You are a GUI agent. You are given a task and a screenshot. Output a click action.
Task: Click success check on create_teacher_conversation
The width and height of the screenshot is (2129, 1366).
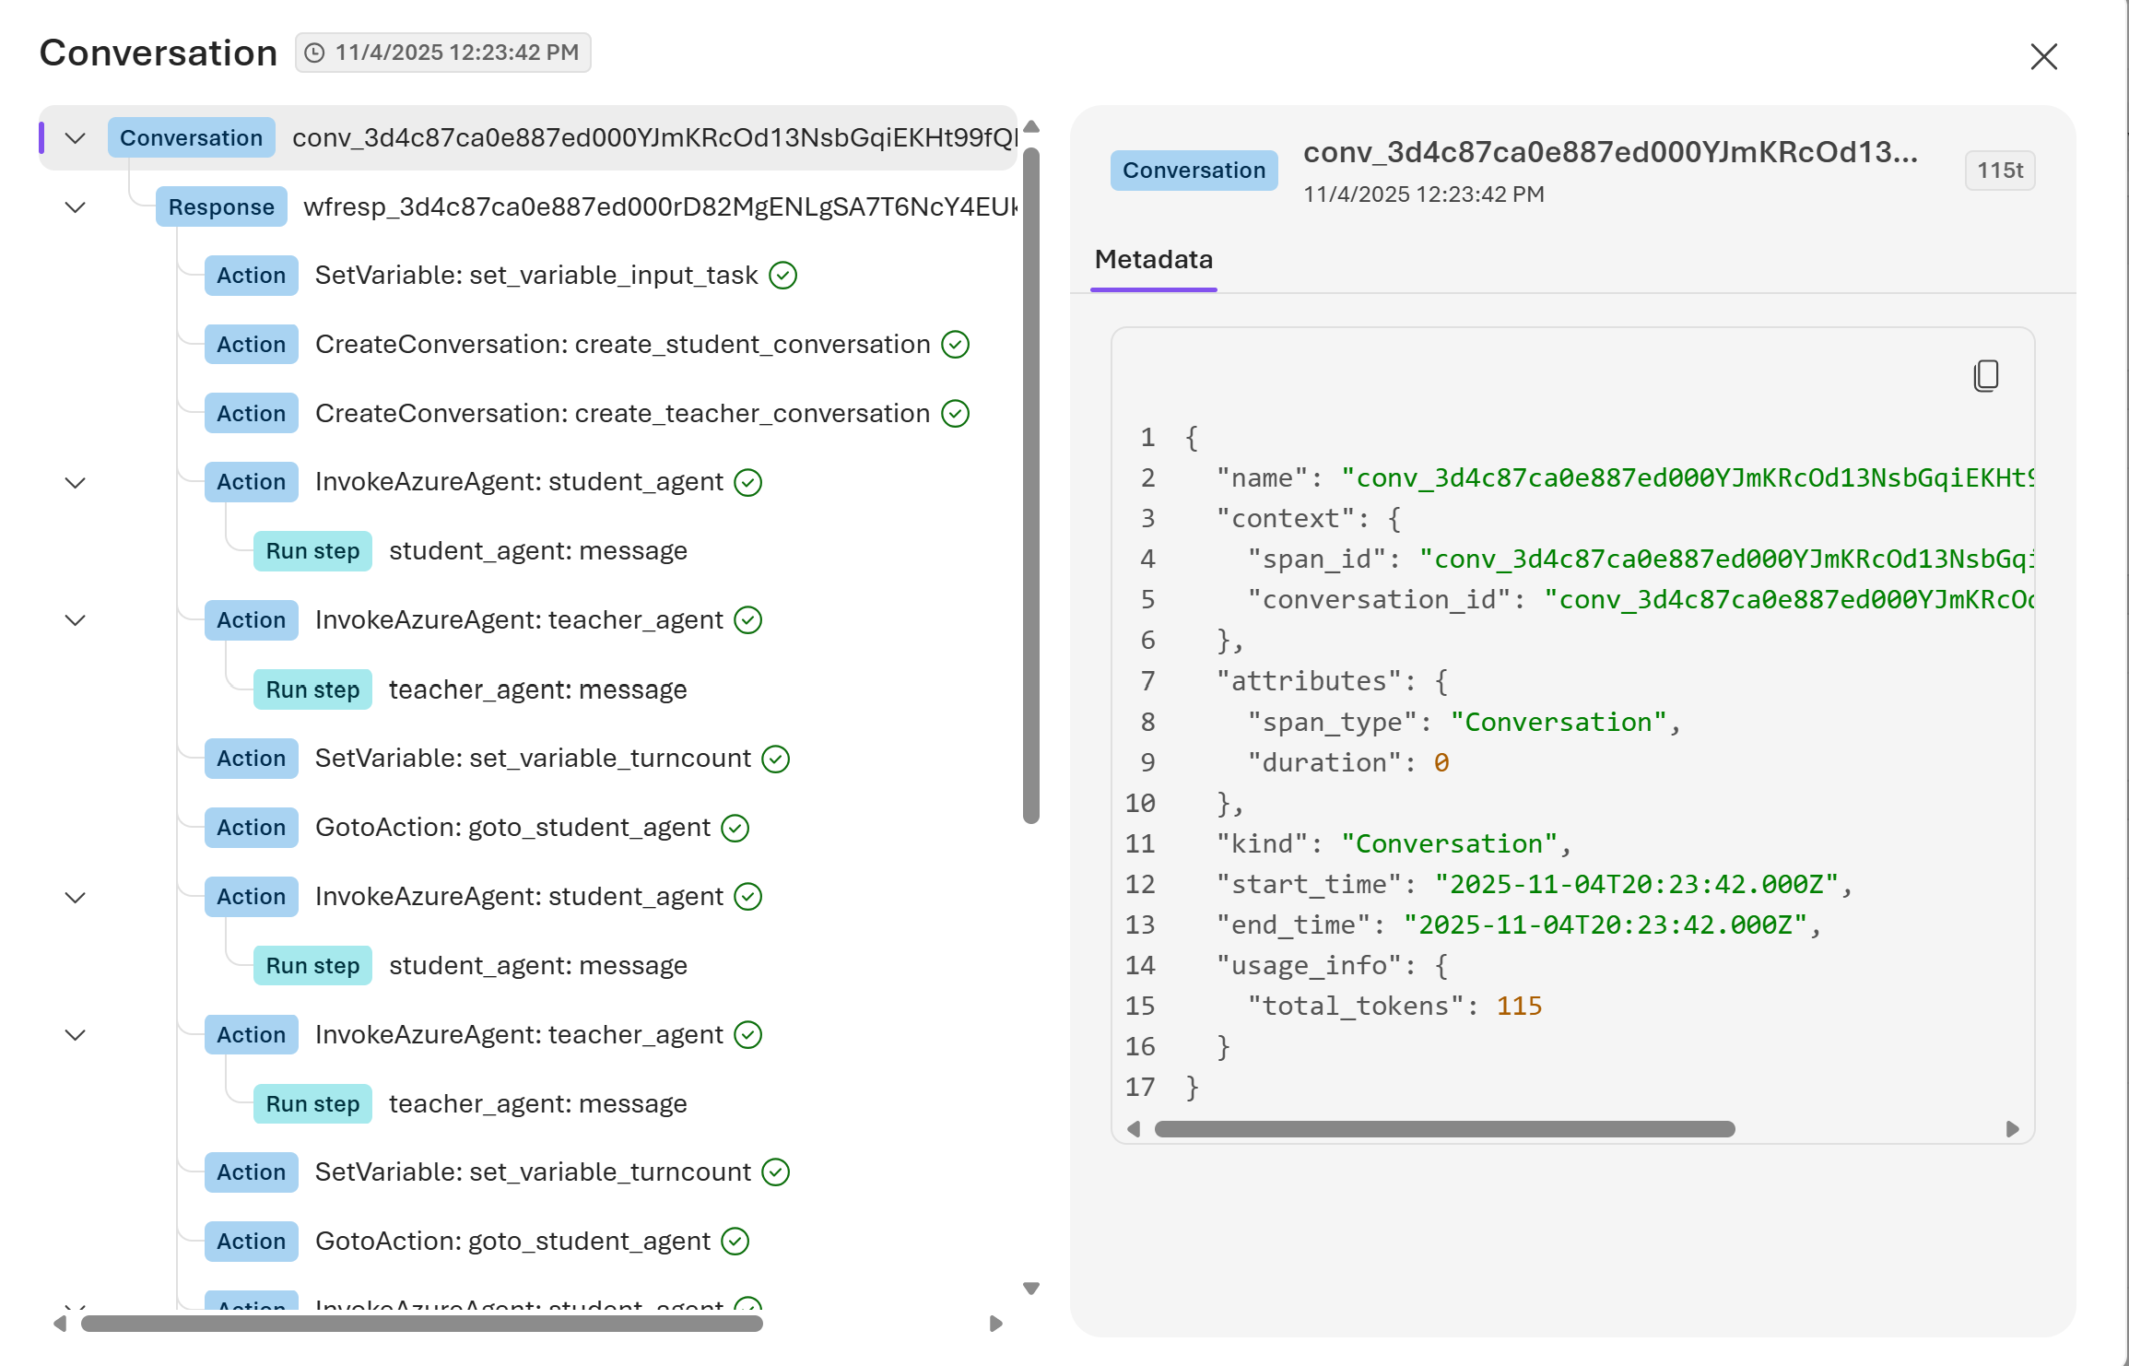coord(955,413)
